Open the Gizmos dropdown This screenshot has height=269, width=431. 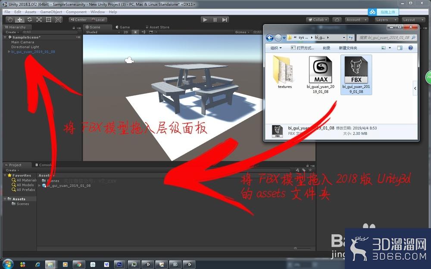pos(242,32)
